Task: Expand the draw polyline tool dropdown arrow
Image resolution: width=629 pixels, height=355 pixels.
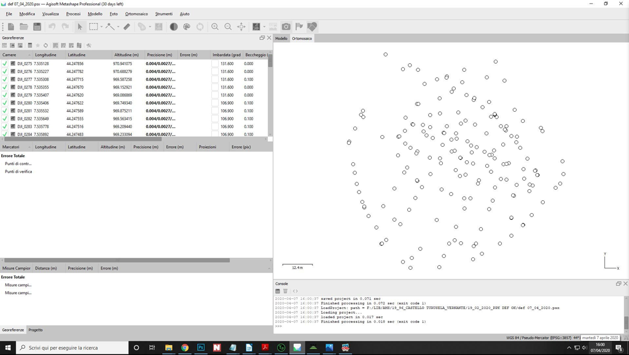Action: pos(118,27)
